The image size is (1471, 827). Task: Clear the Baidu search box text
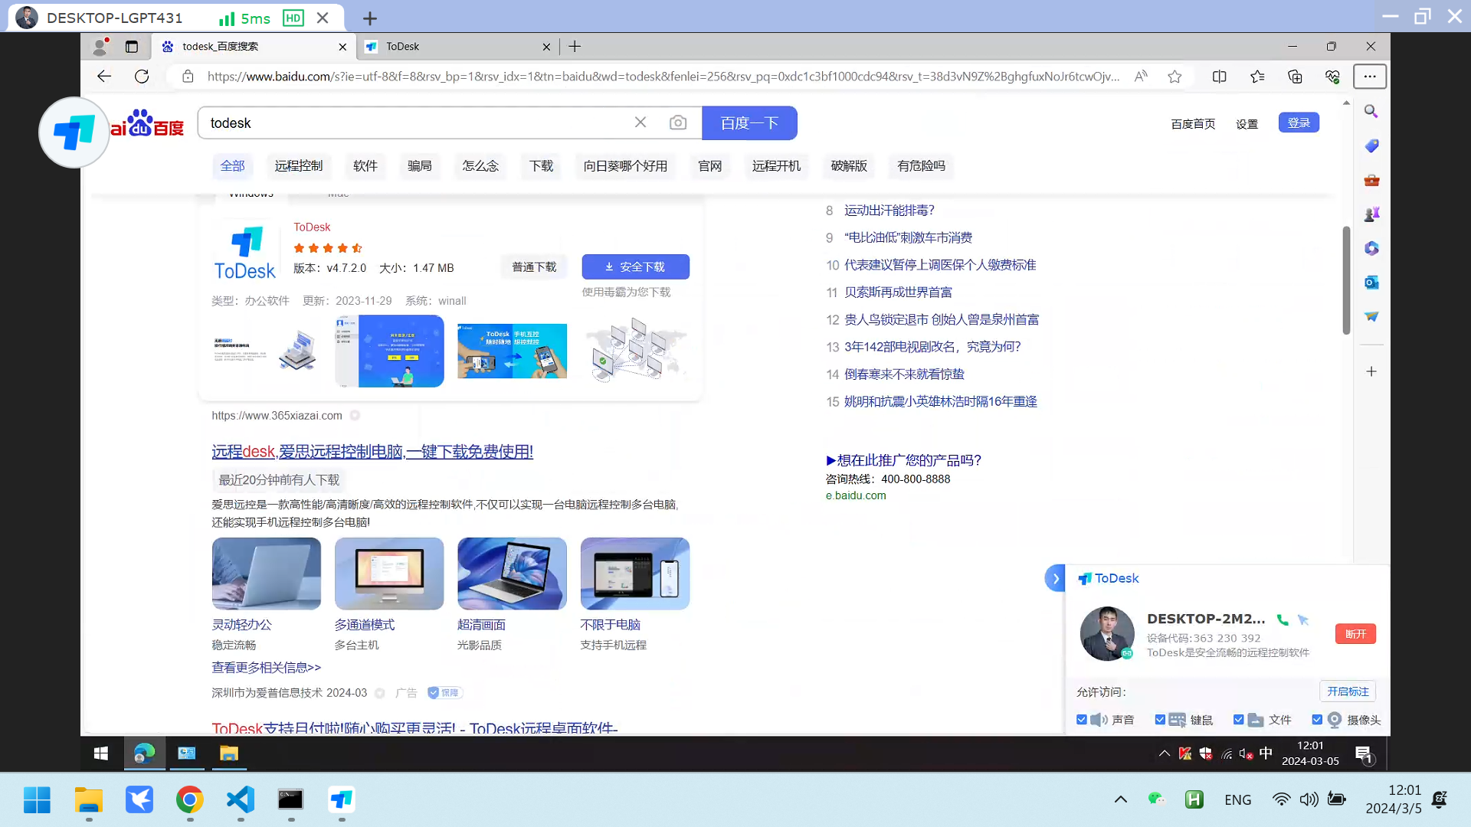[x=640, y=123]
